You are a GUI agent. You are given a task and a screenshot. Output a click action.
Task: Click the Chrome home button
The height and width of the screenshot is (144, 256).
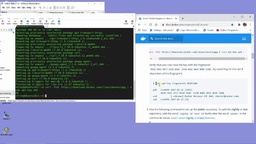156,25
